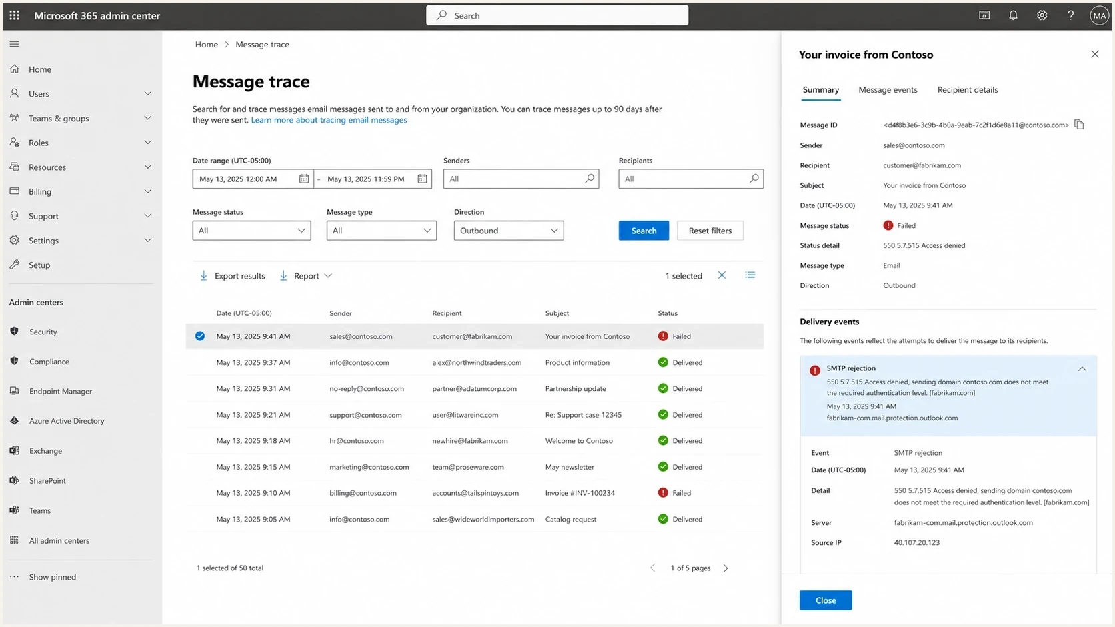Click the Reset filters button
This screenshot has height=627, width=1115.
[710, 231]
